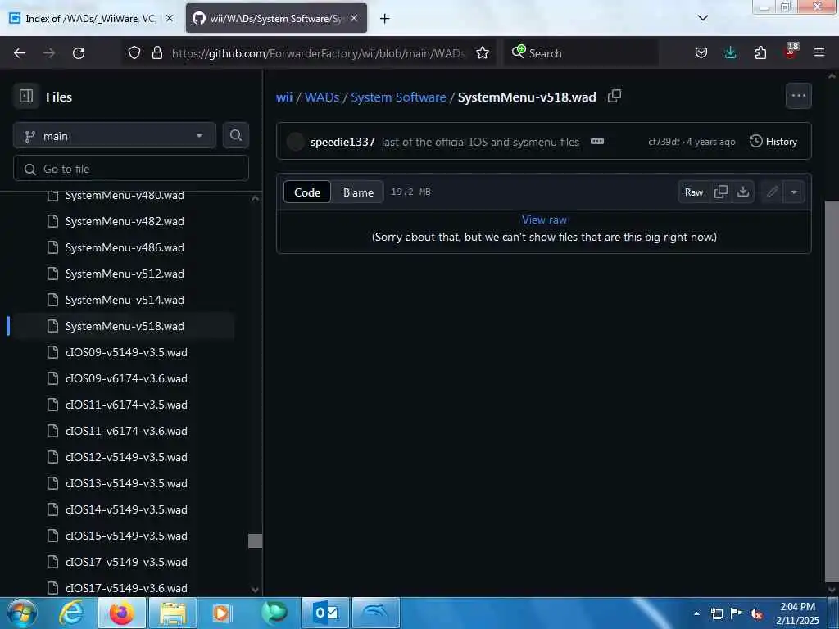
Task: Open tracking protection shield icon
Action: tap(134, 52)
